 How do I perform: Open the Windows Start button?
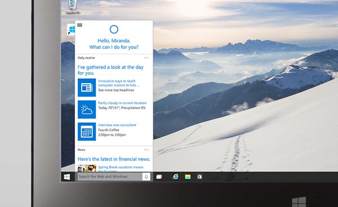[67, 177]
